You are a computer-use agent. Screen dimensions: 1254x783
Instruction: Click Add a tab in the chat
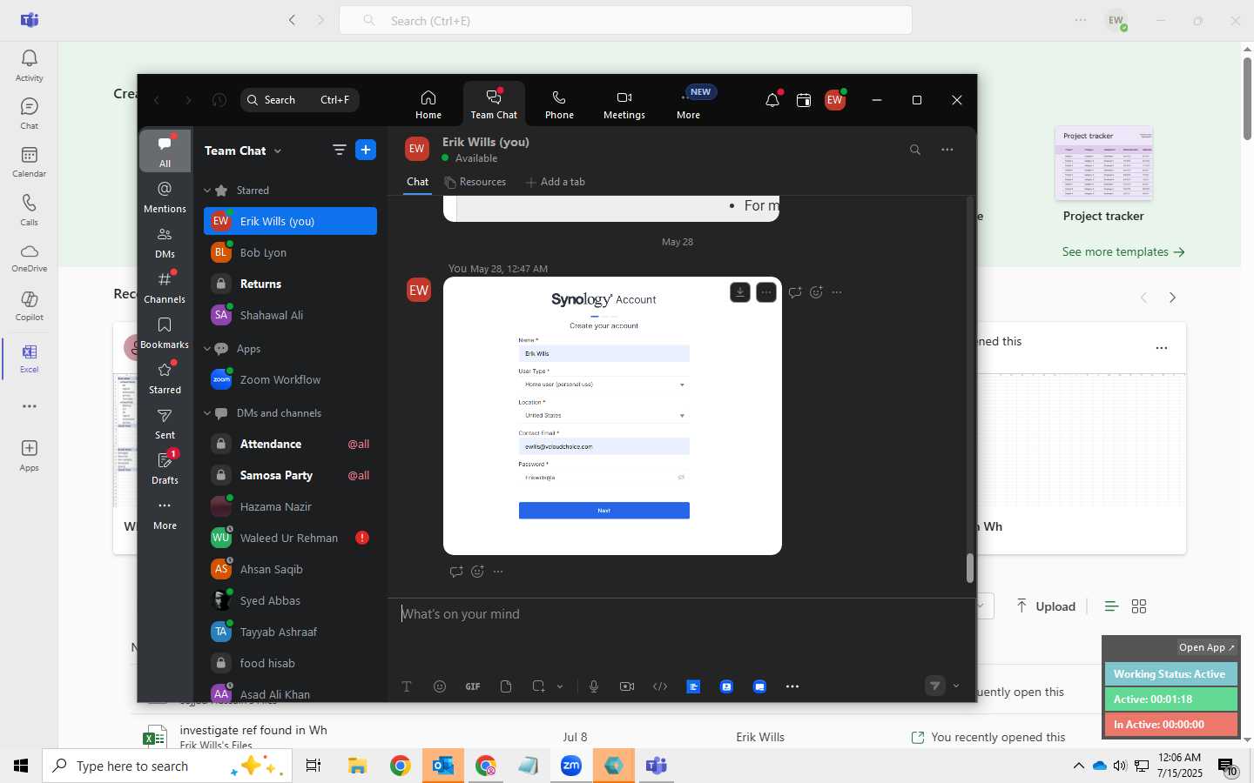coord(556,182)
